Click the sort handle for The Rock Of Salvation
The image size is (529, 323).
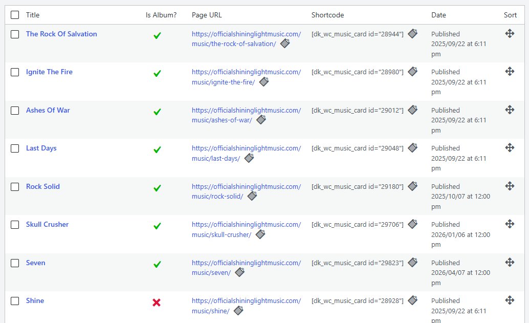pos(510,33)
